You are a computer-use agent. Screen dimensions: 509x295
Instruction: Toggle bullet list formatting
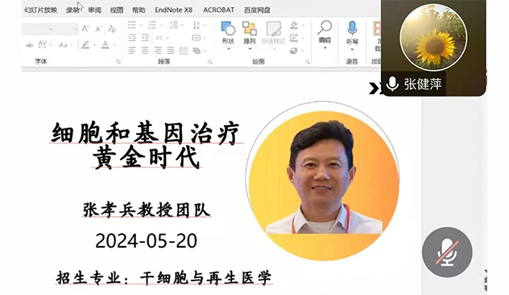click(x=132, y=25)
